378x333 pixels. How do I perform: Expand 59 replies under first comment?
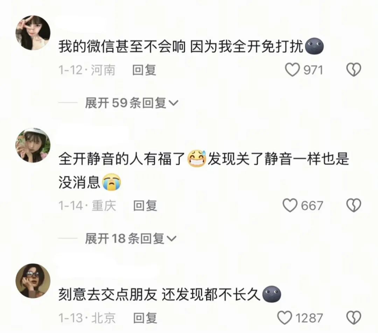[x=132, y=103]
